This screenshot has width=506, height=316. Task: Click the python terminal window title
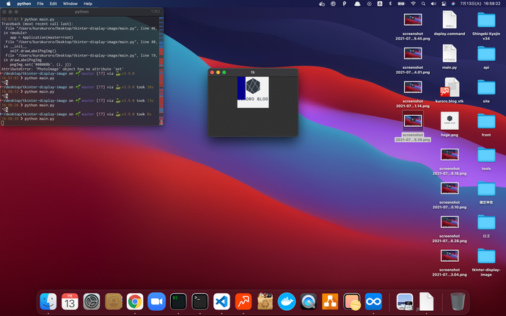point(81,12)
